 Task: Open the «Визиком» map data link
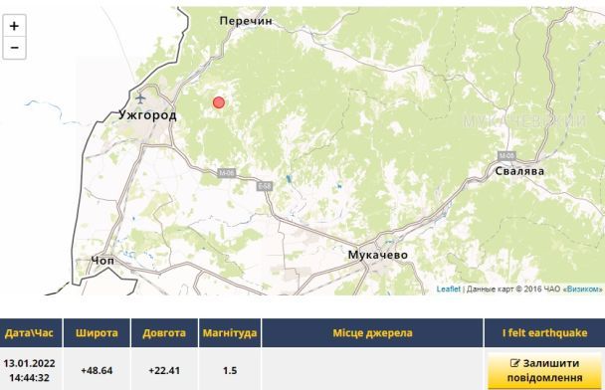point(583,289)
